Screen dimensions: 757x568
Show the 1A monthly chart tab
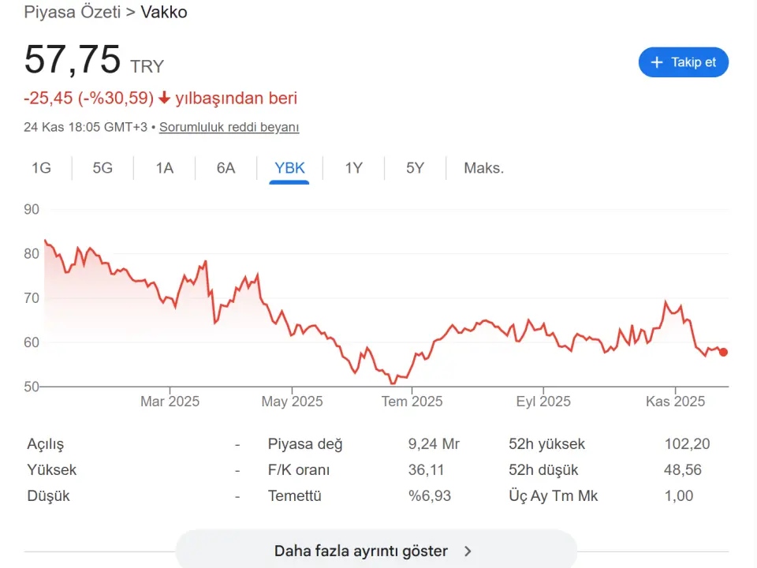click(164, 168)
